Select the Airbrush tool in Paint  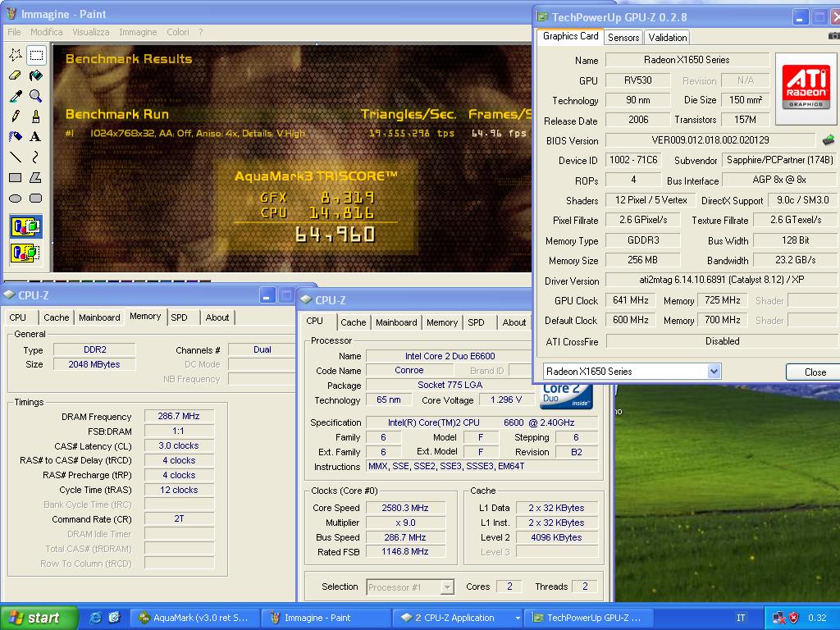click(16, 137)
